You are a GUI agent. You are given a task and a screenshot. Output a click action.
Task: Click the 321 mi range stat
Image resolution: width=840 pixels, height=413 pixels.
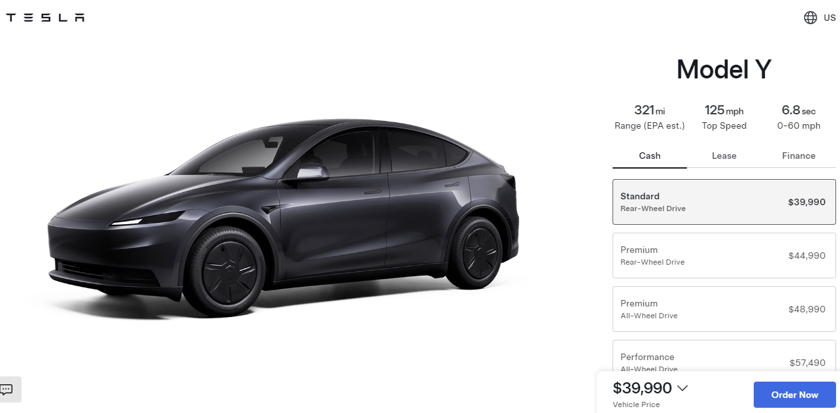click(x=650, y=118)
